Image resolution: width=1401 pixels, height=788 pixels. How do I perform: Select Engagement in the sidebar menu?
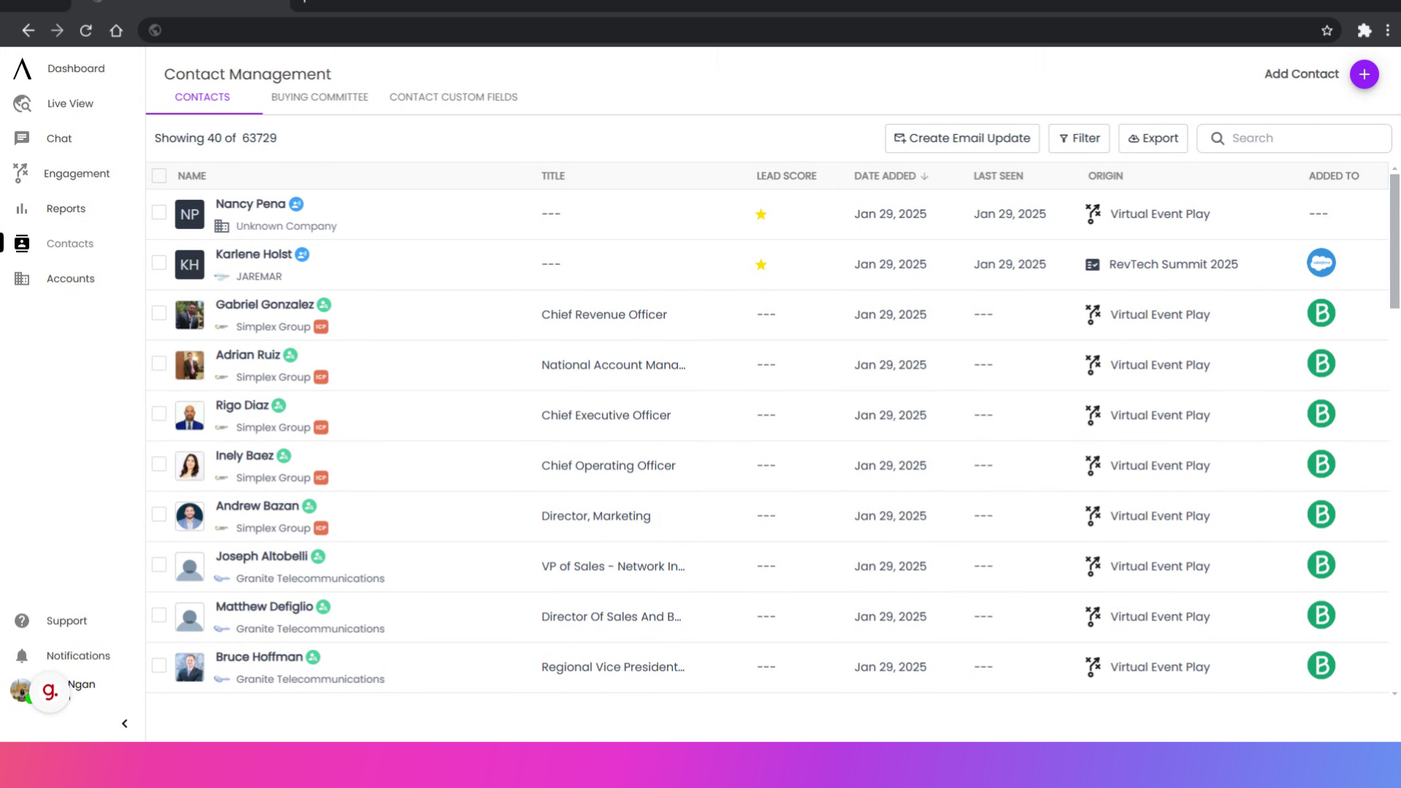point(77,174)
